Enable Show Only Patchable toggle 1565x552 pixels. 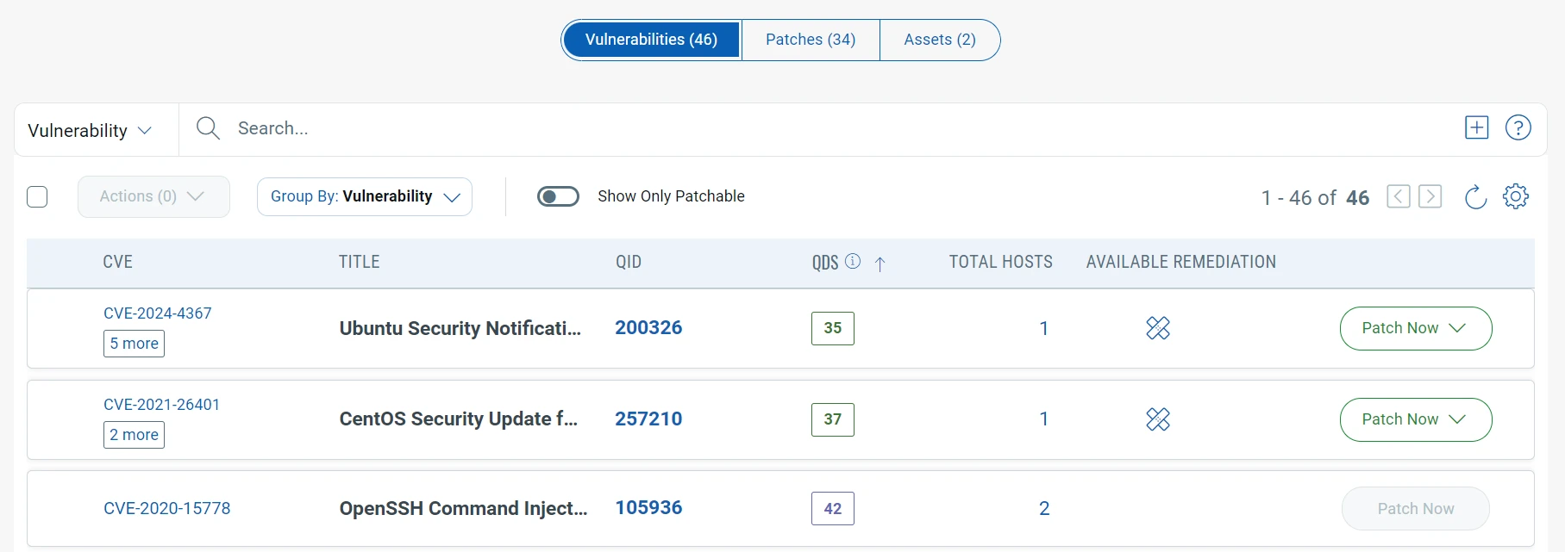point(558,196)
